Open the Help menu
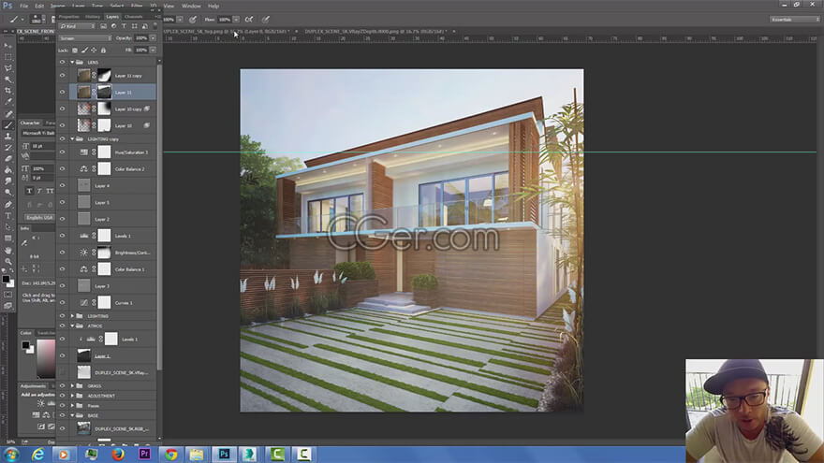This screenshot has width=824, height=463. pos(213,6)
